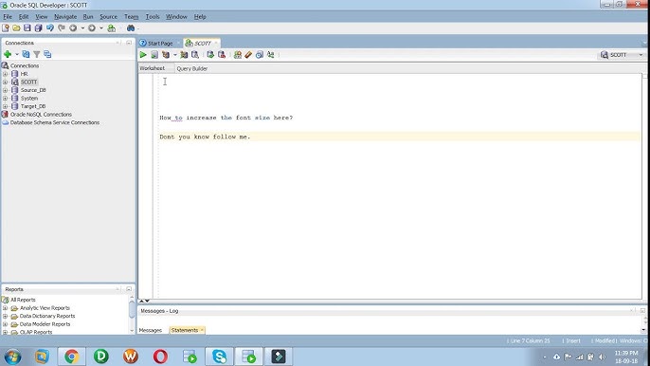Click the Commit icon in worksheet toolbar
Image resolution: width=650 pixels, height=366 pixels.
pos(210,55)
